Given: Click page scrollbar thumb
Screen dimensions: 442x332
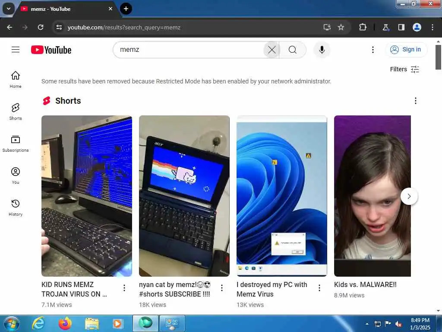Looking at the screenshot, I should tap(438, 57).
